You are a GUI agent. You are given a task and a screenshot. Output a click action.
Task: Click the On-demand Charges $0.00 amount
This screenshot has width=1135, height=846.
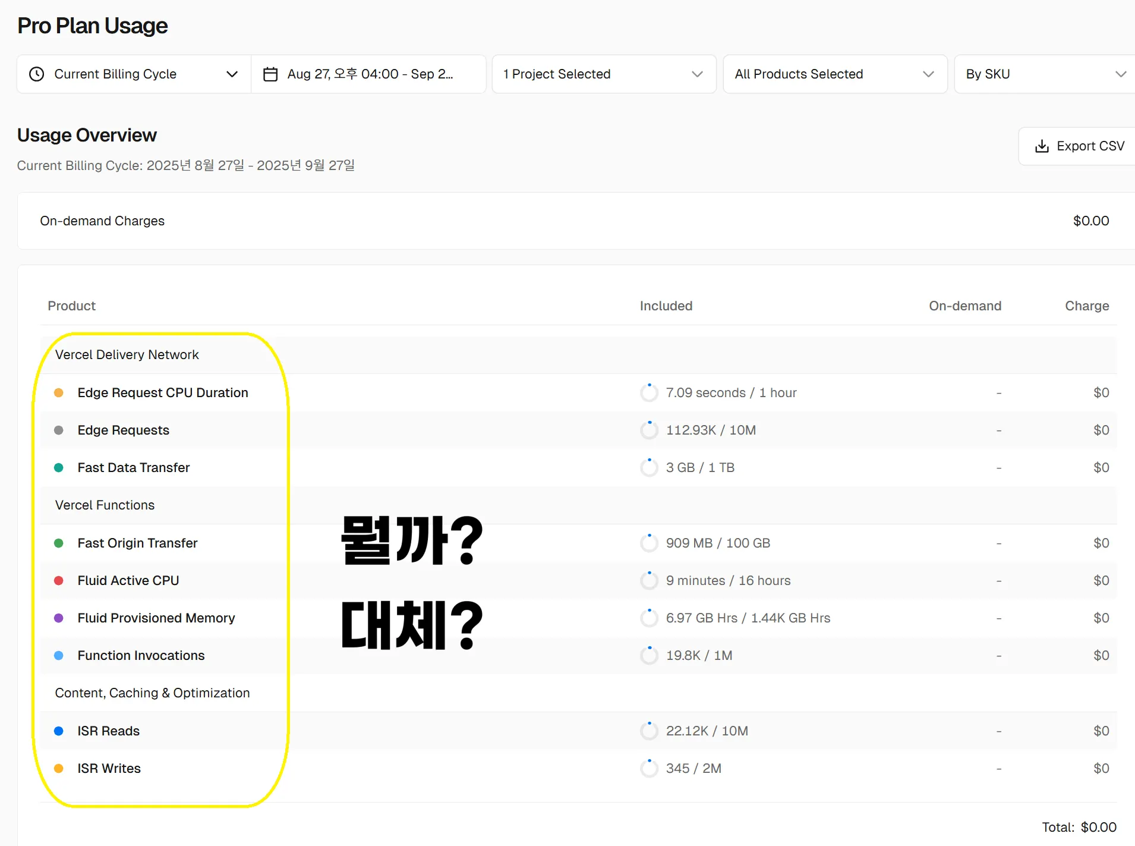coord(1091,221)
